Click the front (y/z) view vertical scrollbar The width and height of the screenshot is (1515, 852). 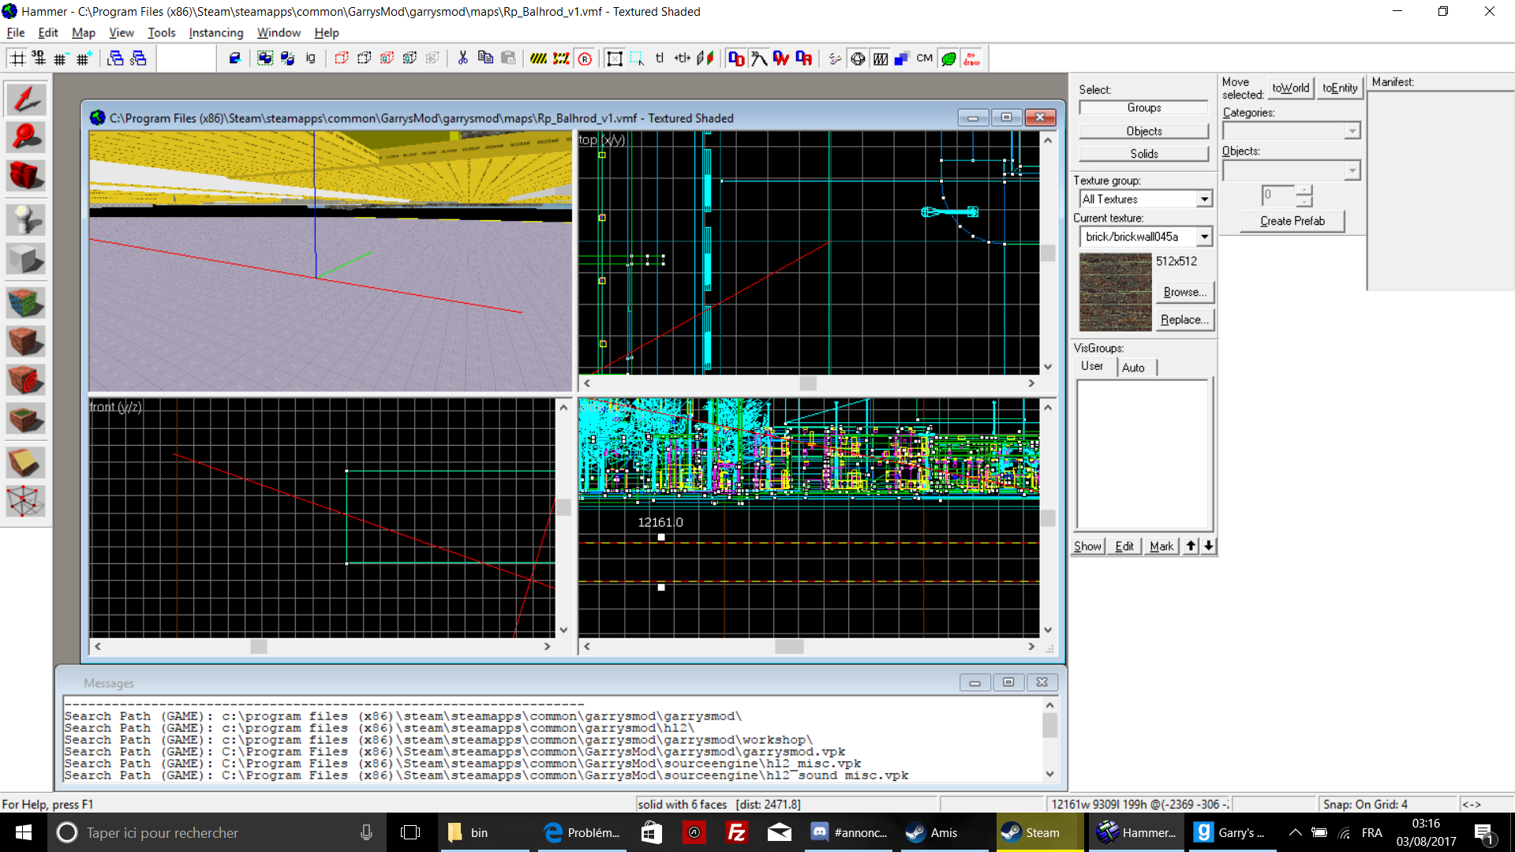pyautogui.click(x=563, y=518)
